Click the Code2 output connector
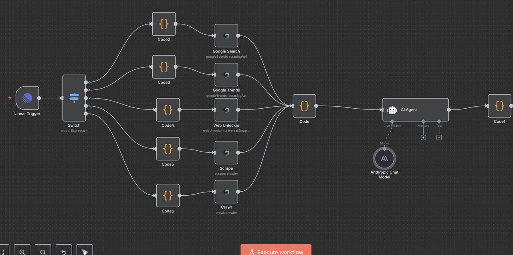This screenshot has width=513, height=255. click(176, 24)
